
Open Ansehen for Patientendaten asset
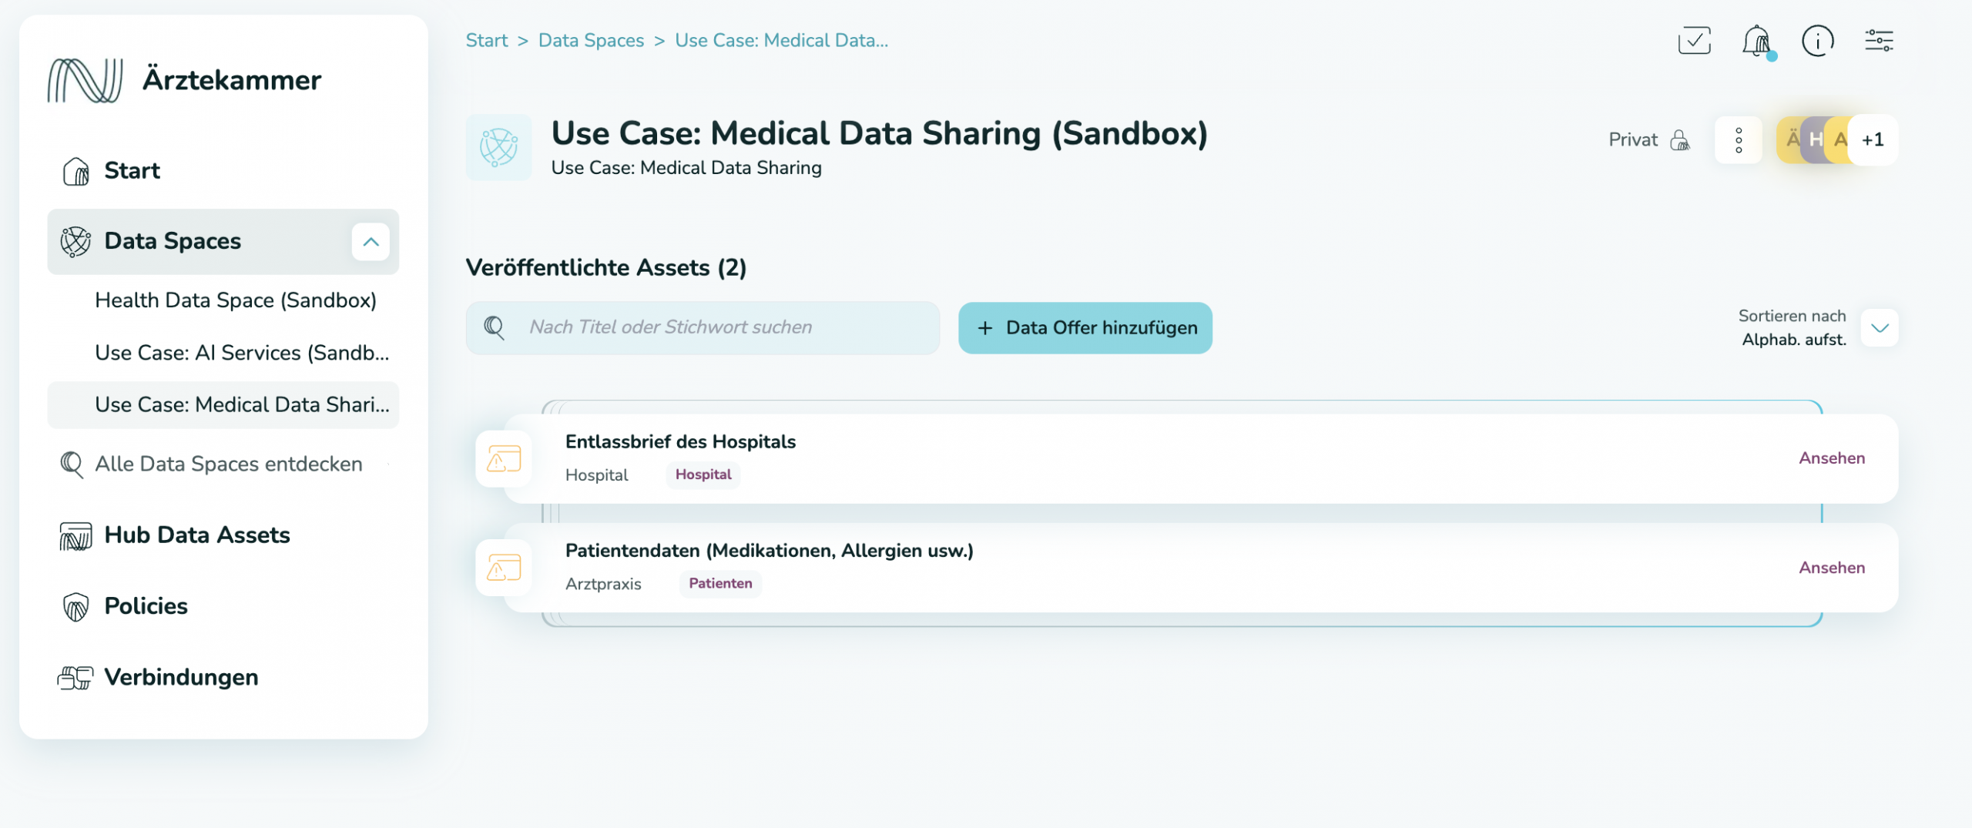point(1831,568)
